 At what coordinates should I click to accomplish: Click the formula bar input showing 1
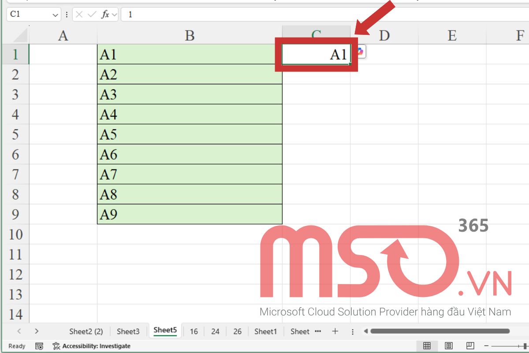pos(325,15)
